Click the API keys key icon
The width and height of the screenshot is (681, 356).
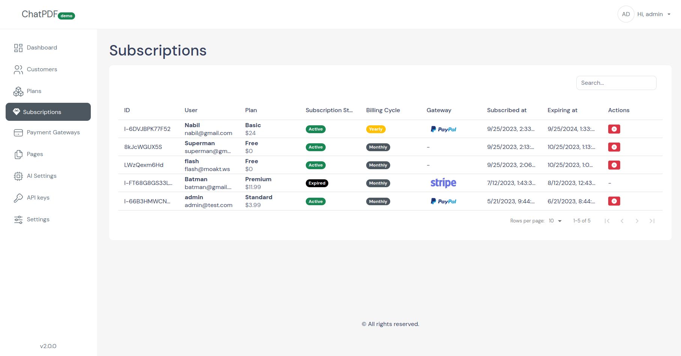coord(18,198)
